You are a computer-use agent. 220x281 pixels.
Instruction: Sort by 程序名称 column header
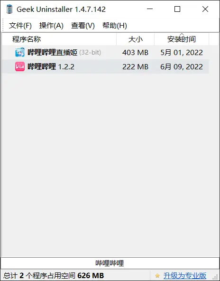[x=59, y=39]
